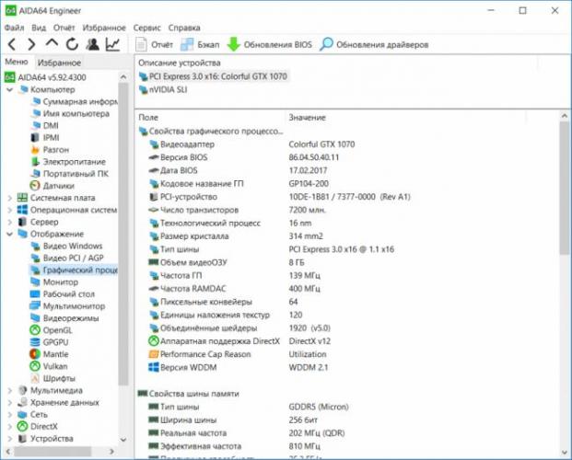Open the Монитор tree item
572x460 pixels.
[54, 282]
